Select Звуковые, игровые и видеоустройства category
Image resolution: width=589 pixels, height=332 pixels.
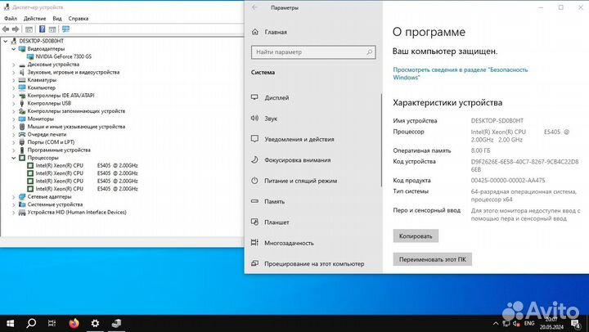(74, 72)
